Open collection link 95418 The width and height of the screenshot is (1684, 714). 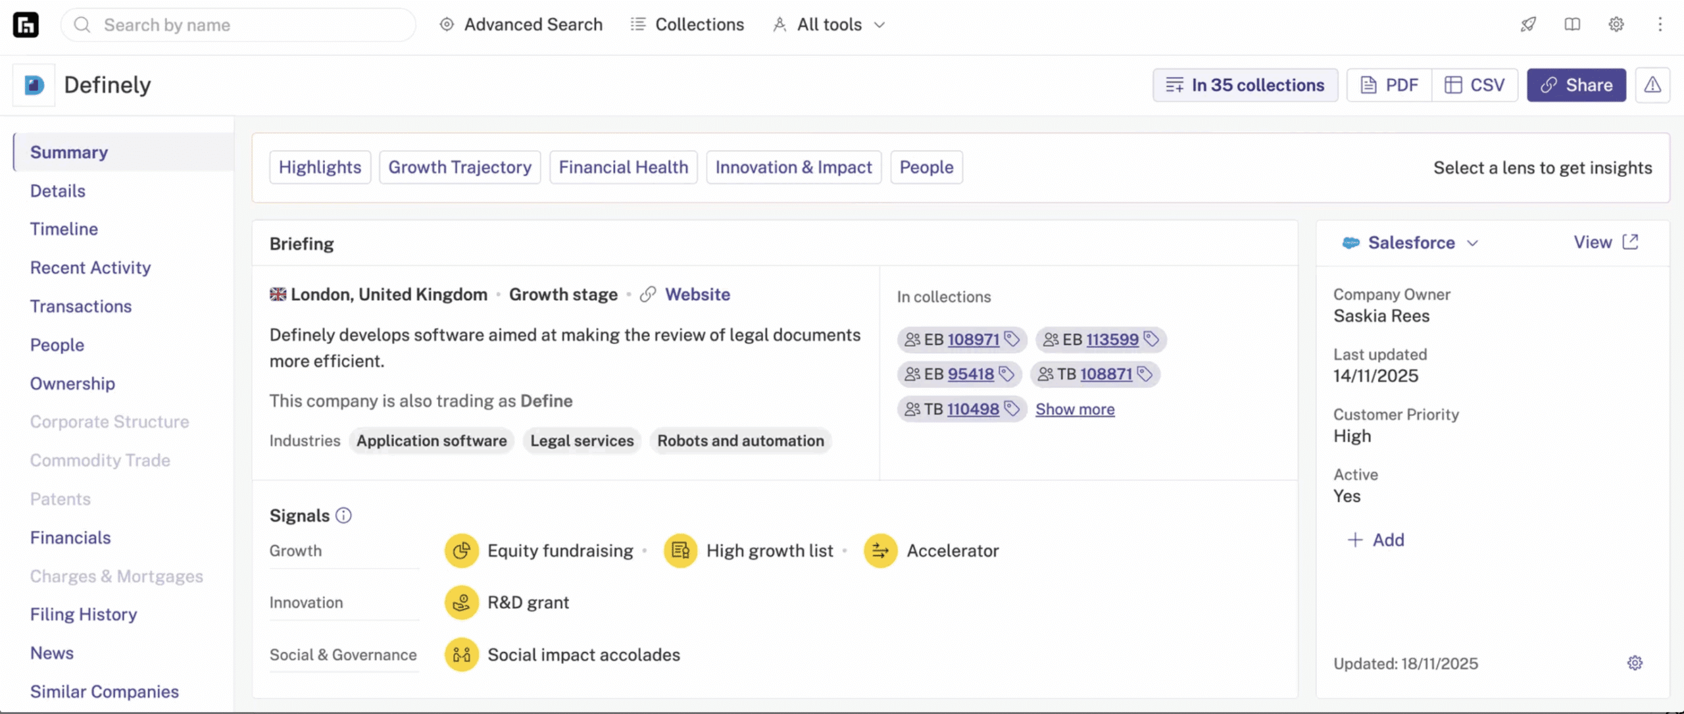970,374
